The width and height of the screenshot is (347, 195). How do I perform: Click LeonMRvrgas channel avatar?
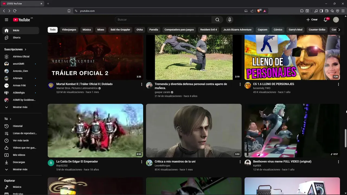(x=149, y=163)
